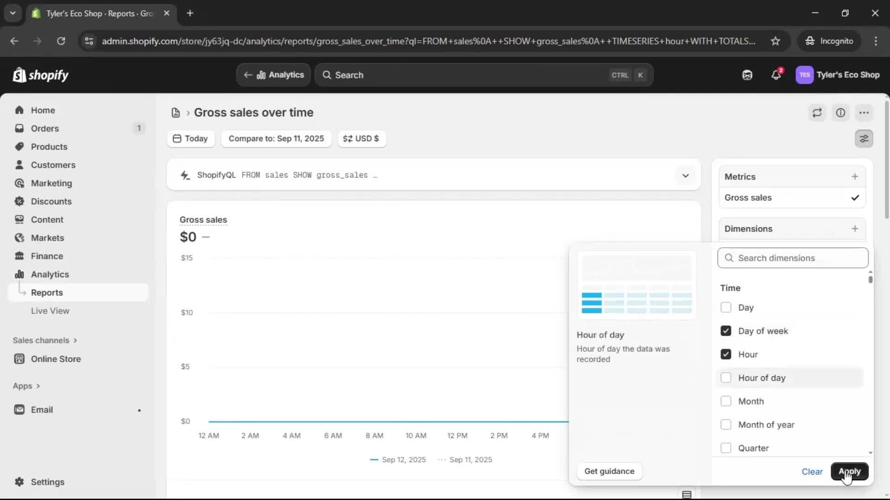The image size is (890, 500).
Task: Click the refresh/auto-update icon on the report
Action: coord(817,112)
